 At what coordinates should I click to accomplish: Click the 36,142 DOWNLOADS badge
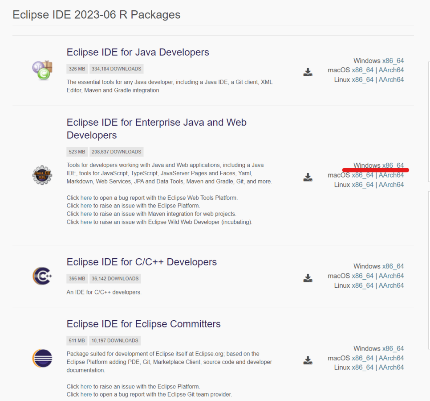point(115,278)
